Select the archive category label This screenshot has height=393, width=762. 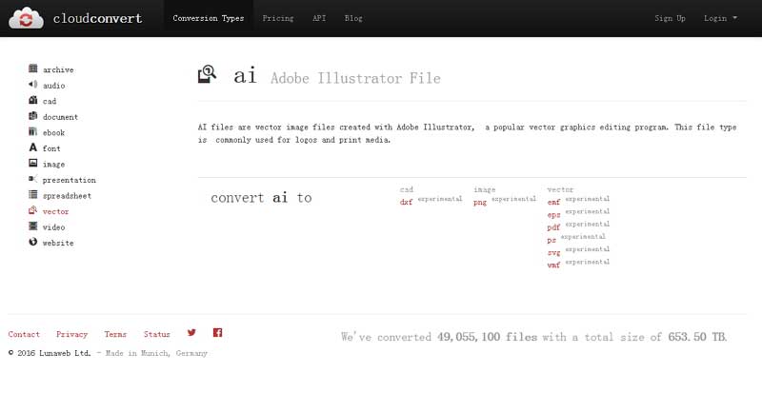click(58, 70)
